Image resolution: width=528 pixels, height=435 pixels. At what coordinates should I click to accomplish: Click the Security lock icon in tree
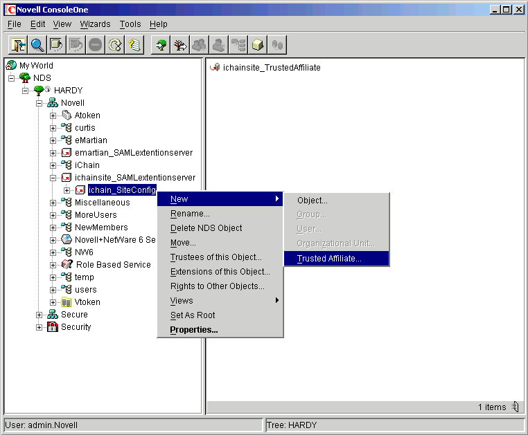pyautogui.click(x=53, y=326)
